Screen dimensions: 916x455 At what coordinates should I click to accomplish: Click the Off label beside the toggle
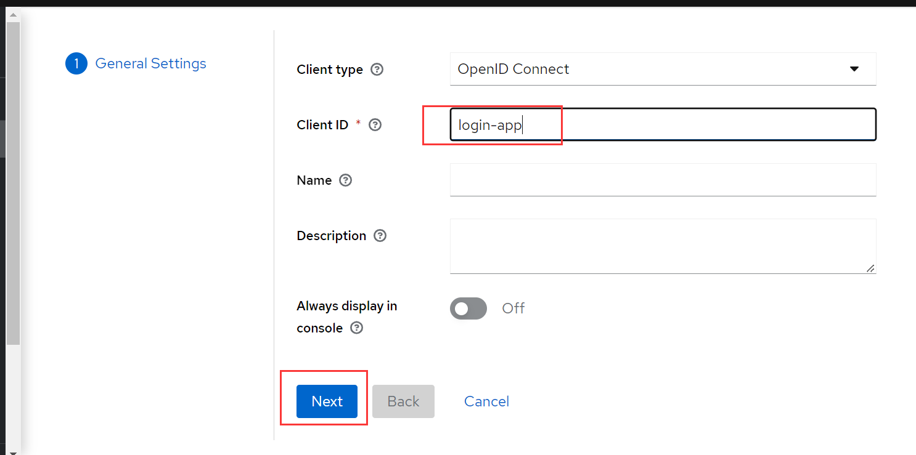(x=513, y=308)
